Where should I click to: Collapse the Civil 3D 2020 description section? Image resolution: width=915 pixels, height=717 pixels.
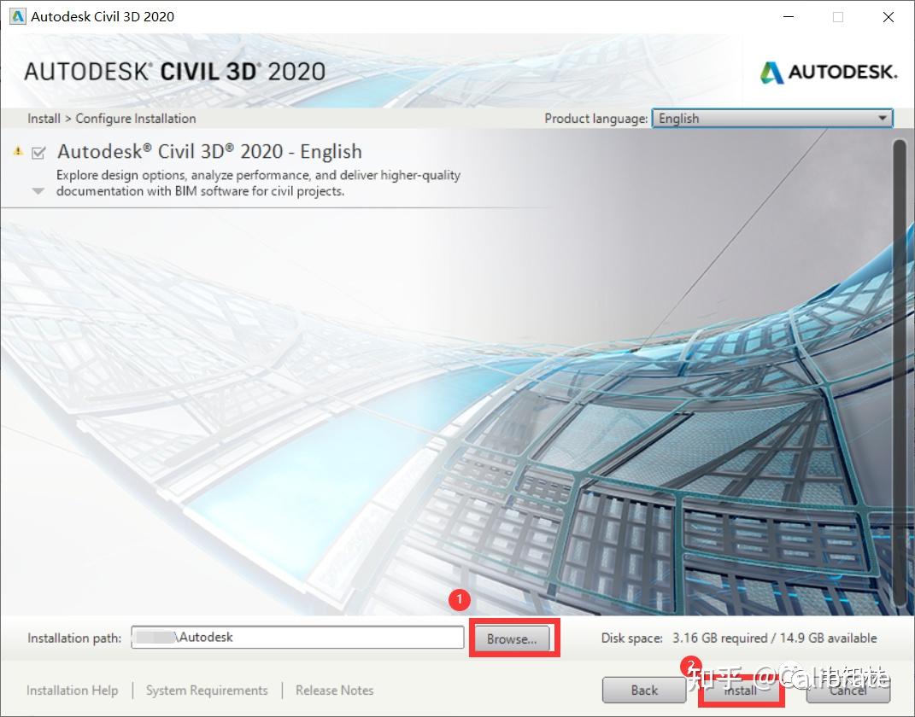tap(37, 191)
